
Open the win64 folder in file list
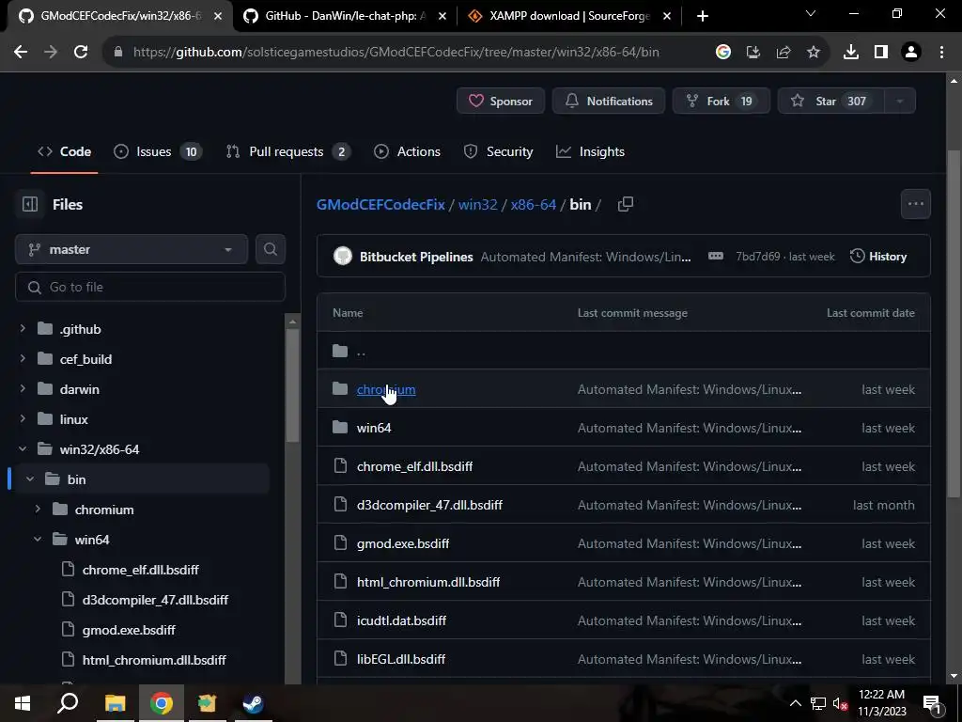[x=374, y=428]
